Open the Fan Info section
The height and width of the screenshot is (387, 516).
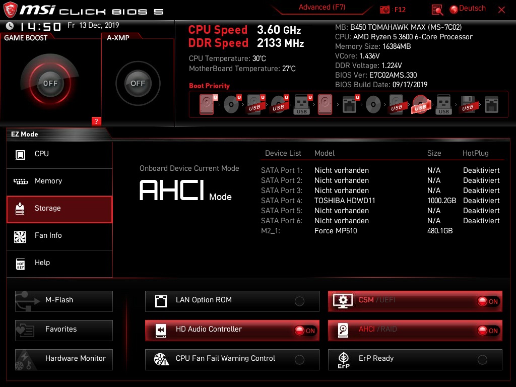pyautogui.click(x=59, y=236)
